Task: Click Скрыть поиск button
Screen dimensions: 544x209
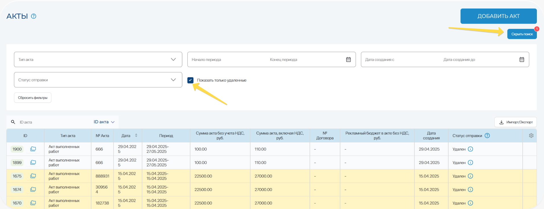Action: pos(522,34)
